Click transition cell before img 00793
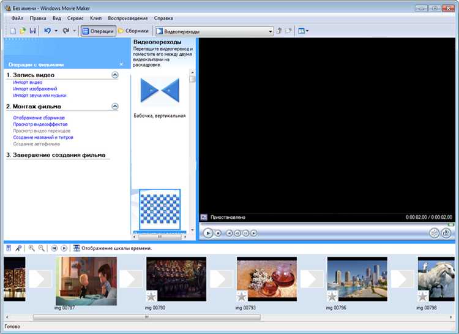This screenshot has width=459, height=334. click(222, 279)
